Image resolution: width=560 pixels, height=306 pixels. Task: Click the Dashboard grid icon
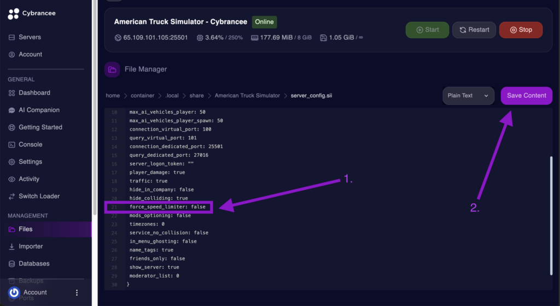pyautogui.click(x=11, y=93)
